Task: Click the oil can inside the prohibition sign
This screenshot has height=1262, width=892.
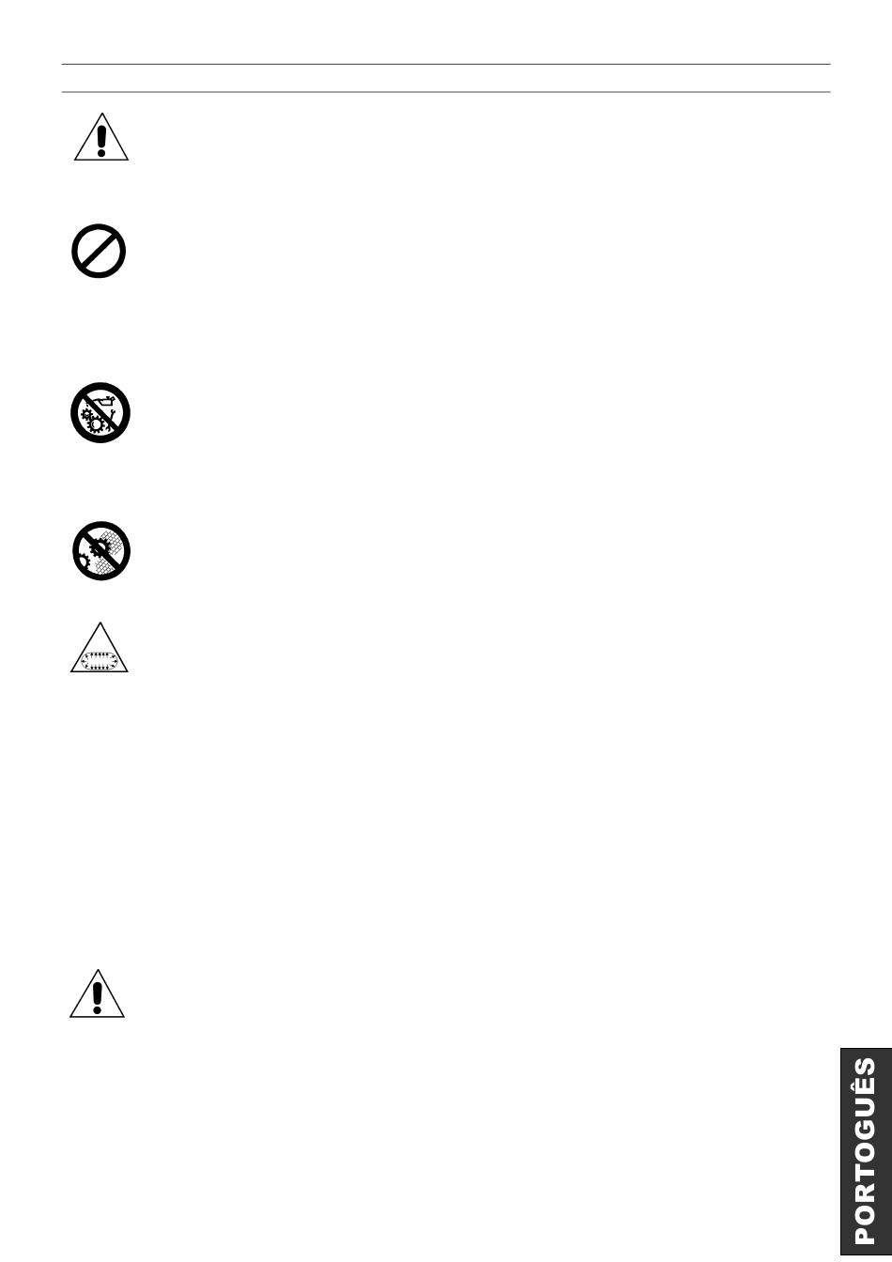Action: 103,401
